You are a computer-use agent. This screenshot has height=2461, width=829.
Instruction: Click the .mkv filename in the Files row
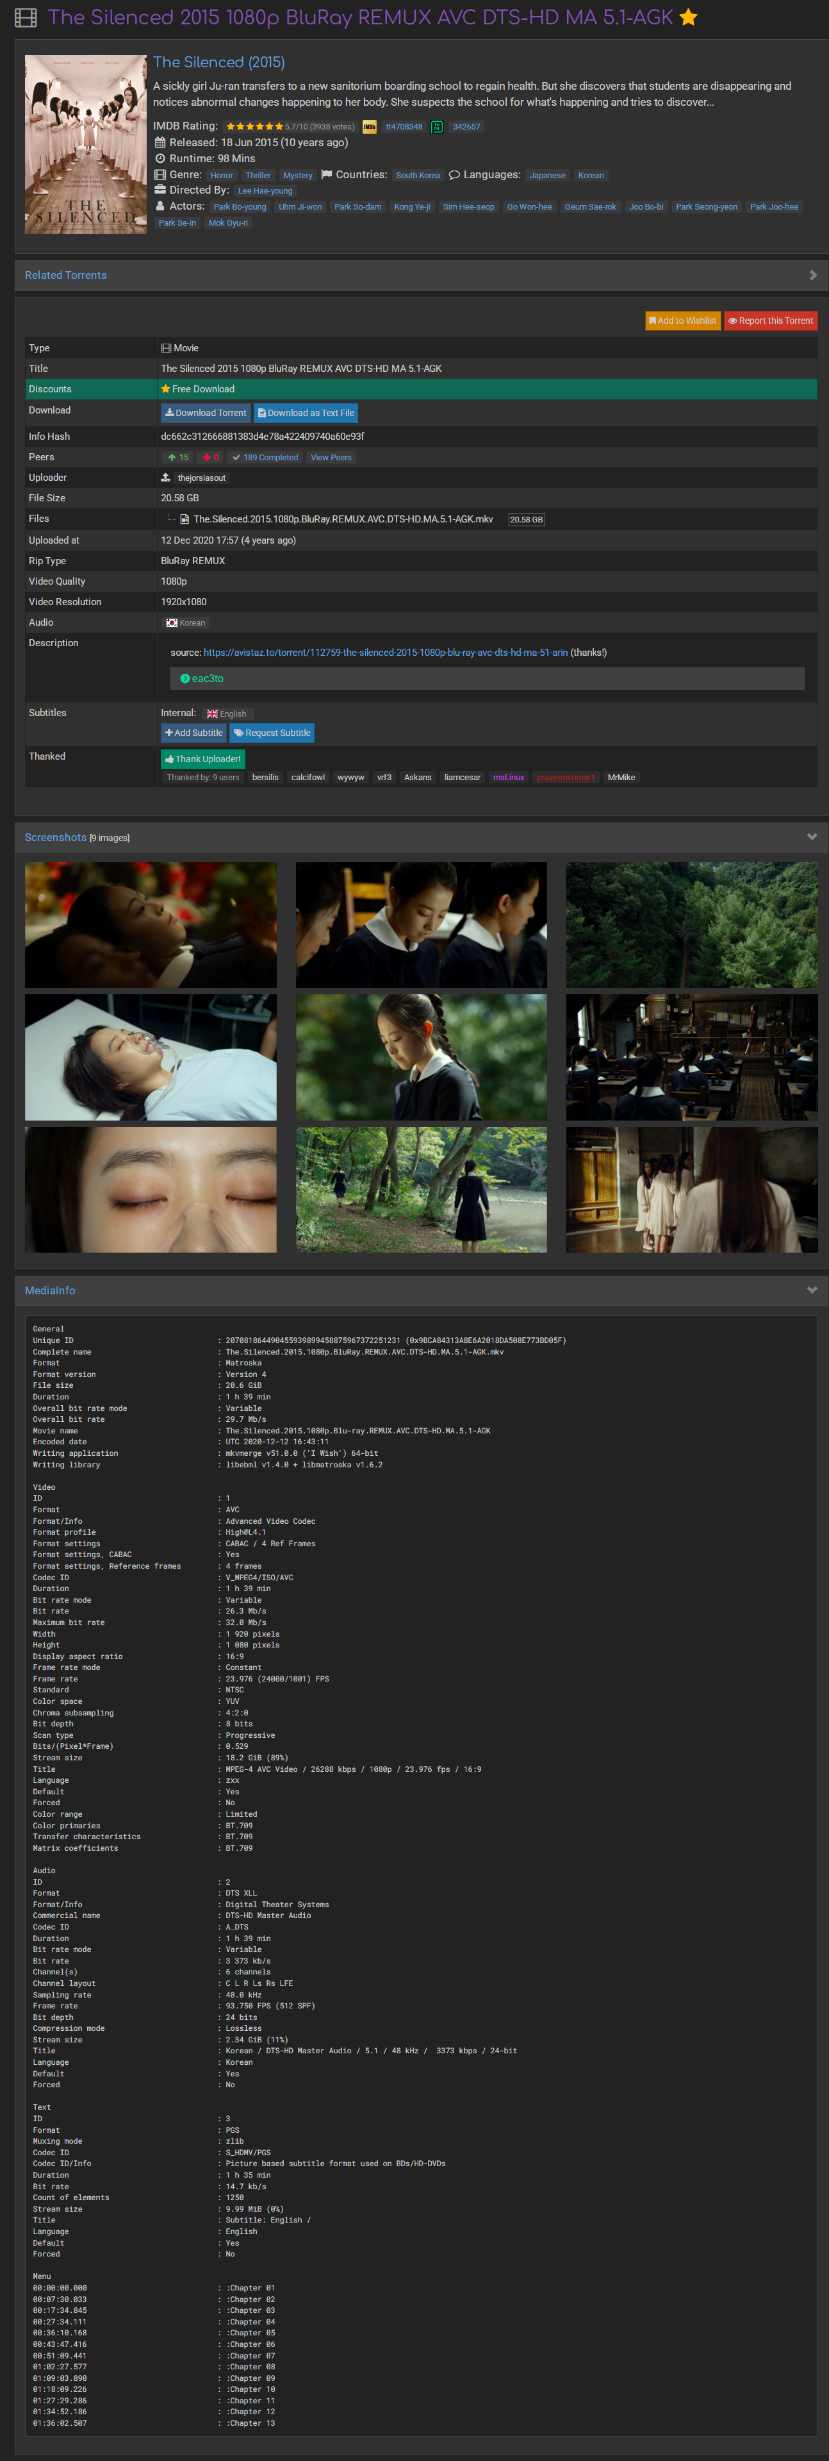coord(344,520)
